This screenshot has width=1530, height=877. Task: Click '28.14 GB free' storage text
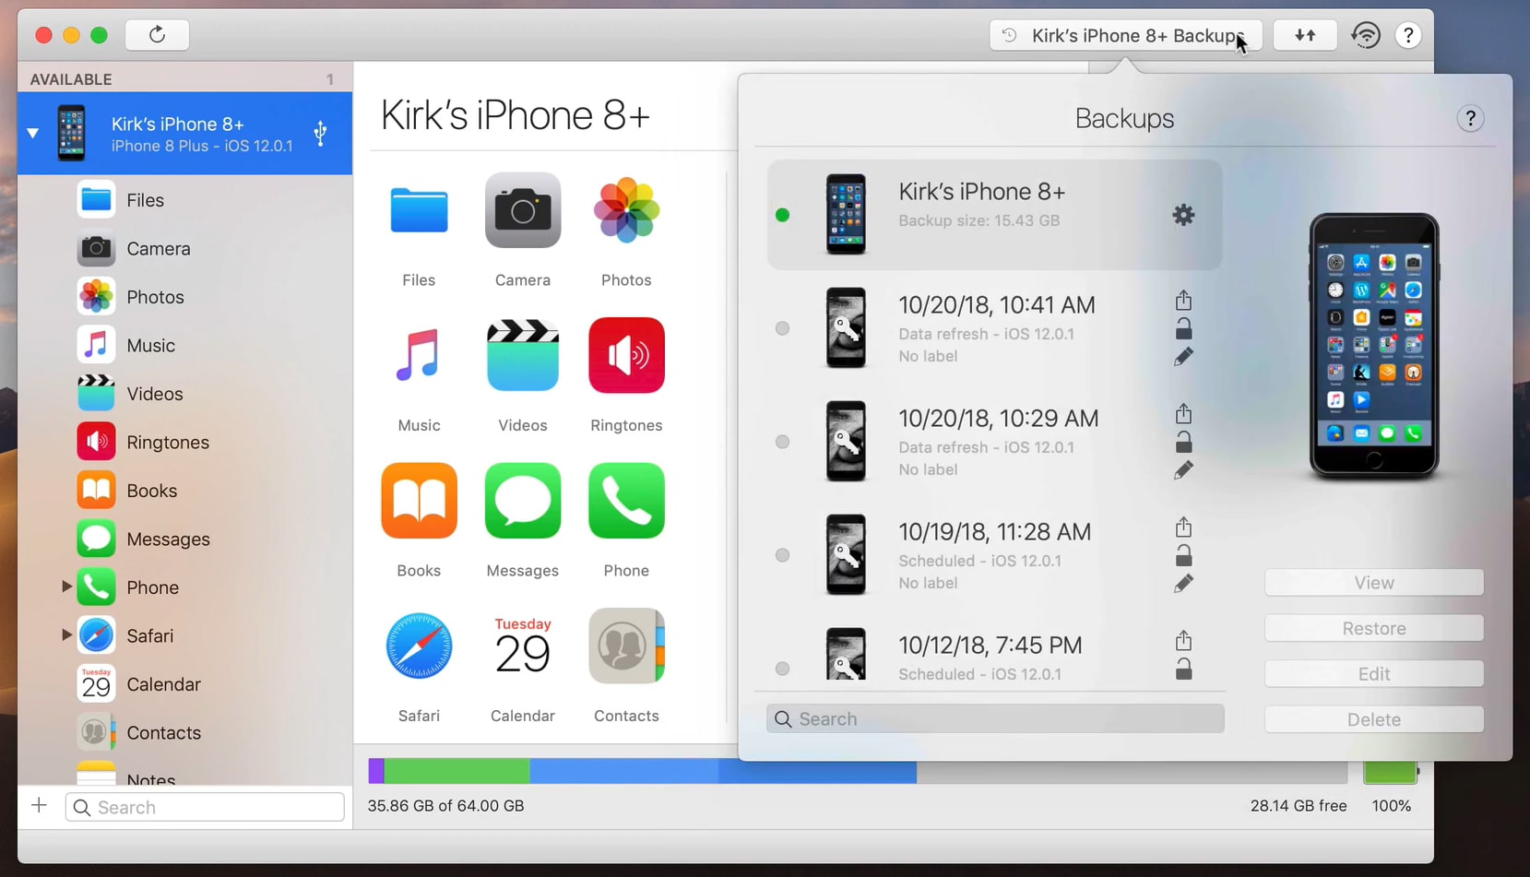(1299, 806)
